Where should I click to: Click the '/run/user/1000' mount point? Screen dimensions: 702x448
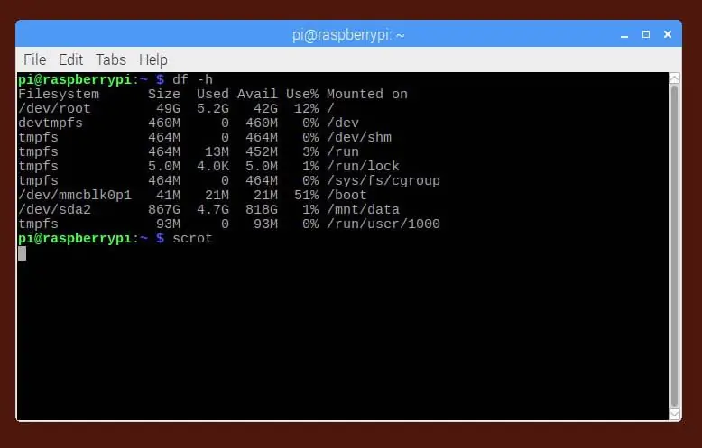tap(383, 224)
